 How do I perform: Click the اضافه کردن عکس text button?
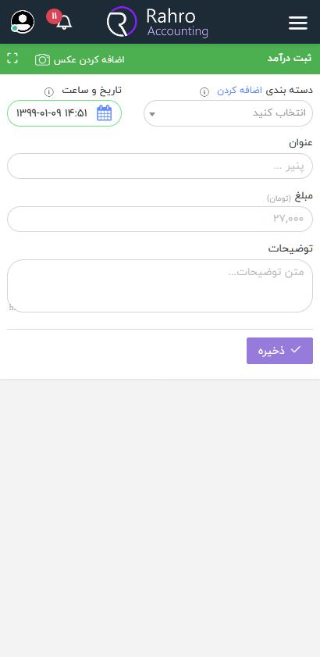[x=89, y=59]
